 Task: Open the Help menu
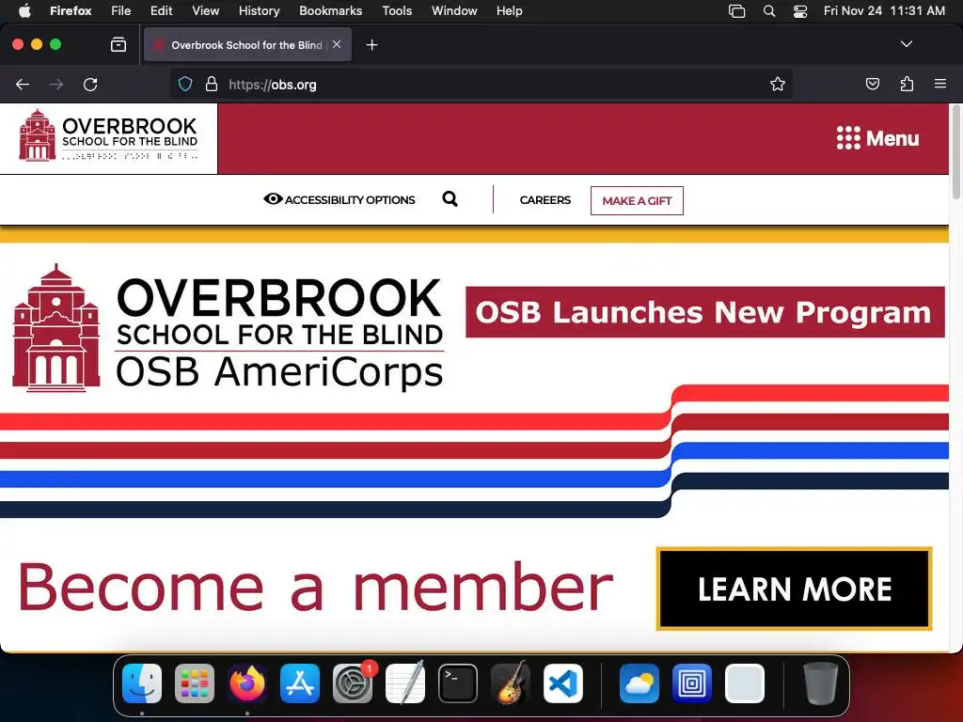(509, 10)
